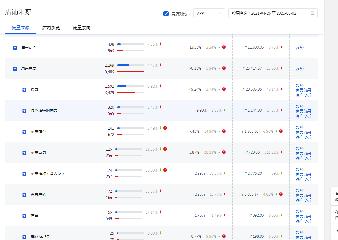Collapse the 京东免费 row
Image resolution: width=338 pixels, height=240 pixels.
coord(15,68)
